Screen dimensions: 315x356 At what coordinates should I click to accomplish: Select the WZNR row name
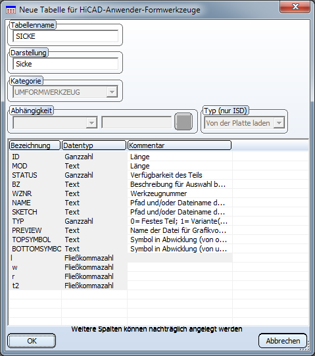point(22,193)
